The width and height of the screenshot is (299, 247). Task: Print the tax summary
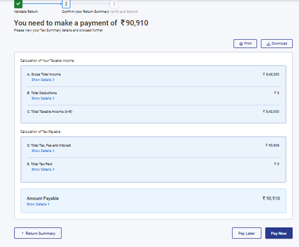coord(245,44)
